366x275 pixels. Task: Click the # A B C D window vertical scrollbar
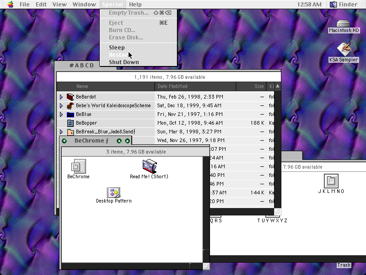(x=278, y=149)
